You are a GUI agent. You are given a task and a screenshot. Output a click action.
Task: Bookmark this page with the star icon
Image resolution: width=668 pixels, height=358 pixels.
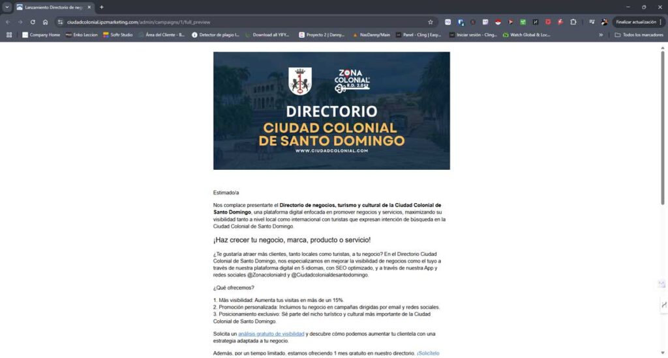point(431,22)
